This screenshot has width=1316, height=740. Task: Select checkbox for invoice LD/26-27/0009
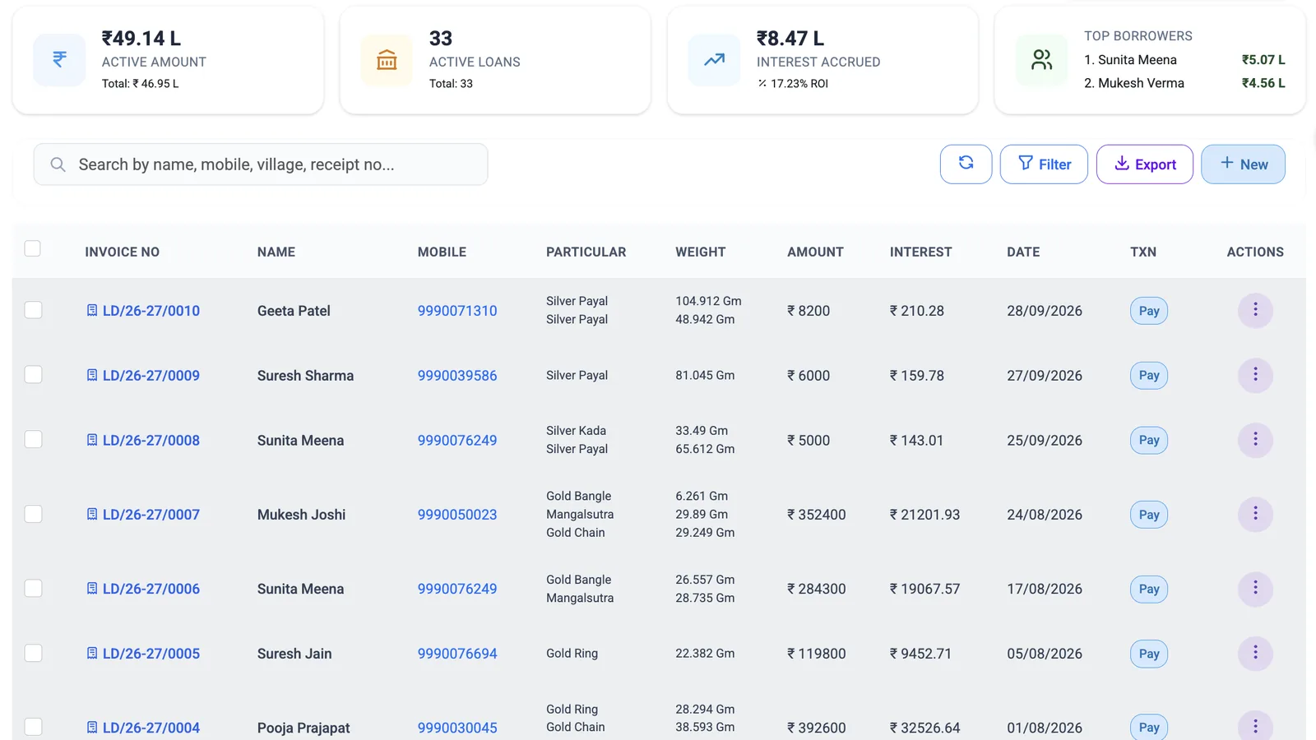click(x=33, y=375)
